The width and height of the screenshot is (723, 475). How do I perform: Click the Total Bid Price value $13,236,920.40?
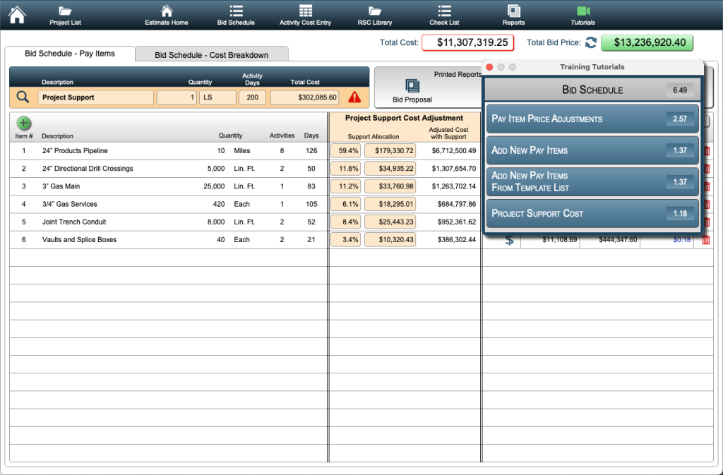point(647,42)
